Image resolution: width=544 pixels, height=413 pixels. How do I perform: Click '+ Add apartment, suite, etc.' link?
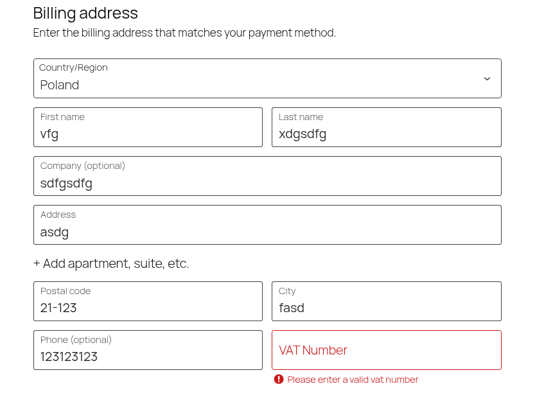coord(110,263)
